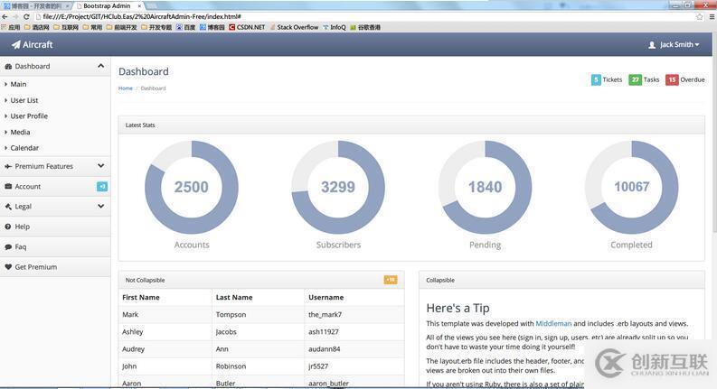717x389 pixels.
Task: Click the Middleman link in the tip
Action: point(553,323)
